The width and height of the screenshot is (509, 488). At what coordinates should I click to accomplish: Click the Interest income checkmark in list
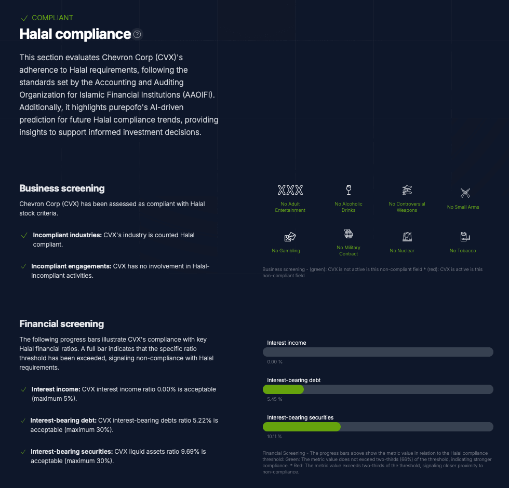[x=23, y=389]
